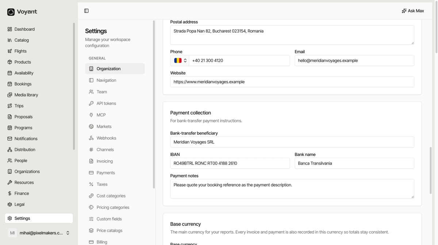Go to Organizations in main sidebar
The image size is (438, 245).
coord(39,172)
